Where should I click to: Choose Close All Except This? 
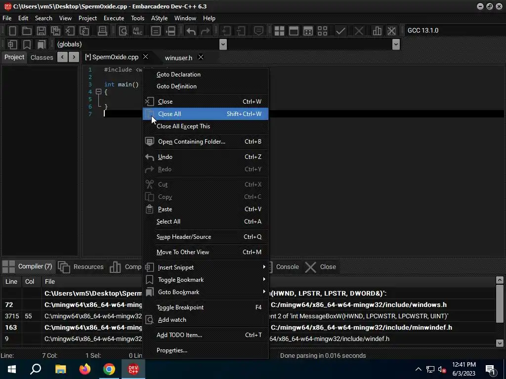coord(206,126)
